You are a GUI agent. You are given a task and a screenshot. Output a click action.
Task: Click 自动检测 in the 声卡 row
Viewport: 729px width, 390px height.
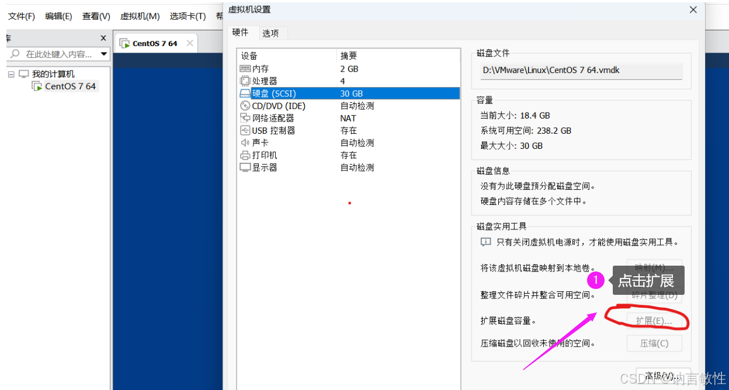pos(357,142)
